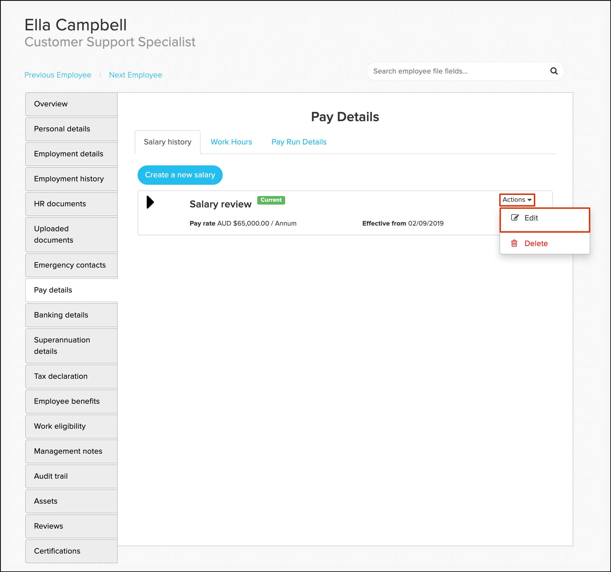The height and width of the screenshot is (572, 611).
Task: Focus the employee file search field
Action: click(x=458, y=71)
